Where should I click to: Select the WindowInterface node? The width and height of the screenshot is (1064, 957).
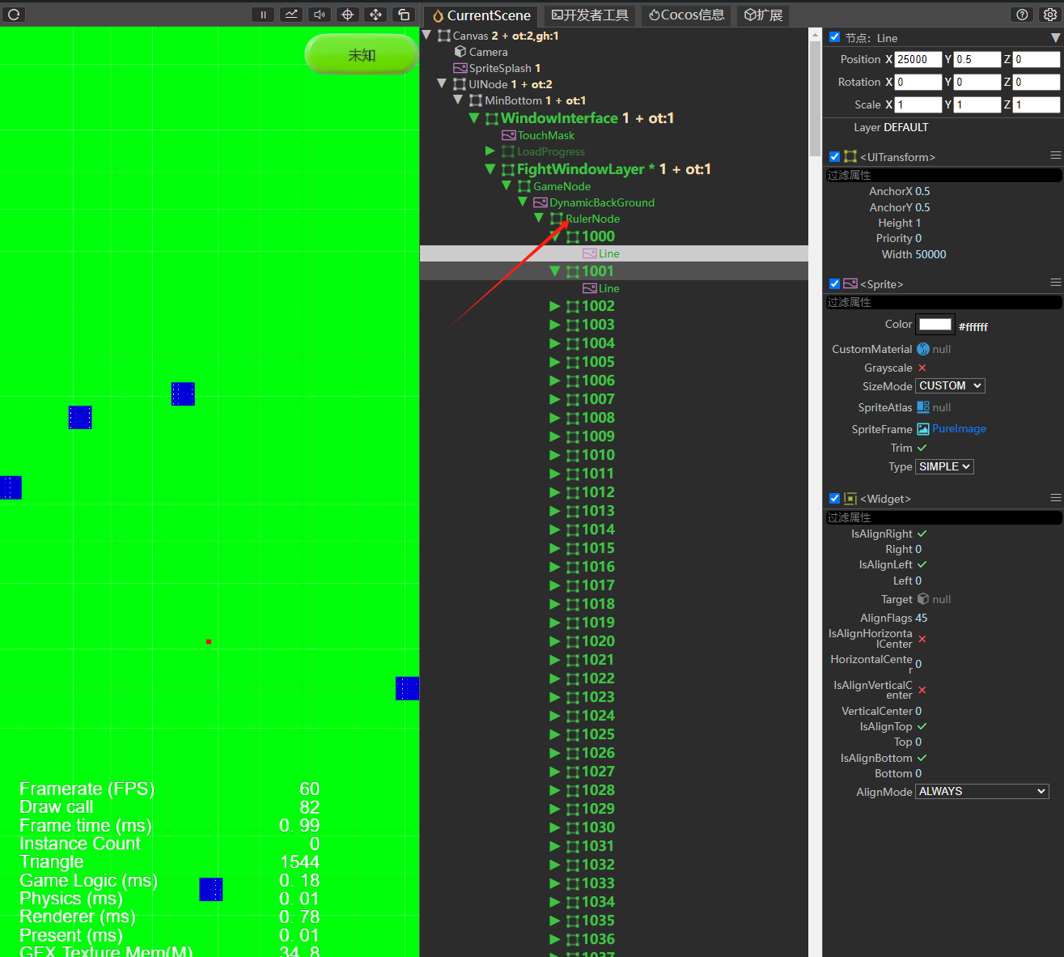coord(559,118)
